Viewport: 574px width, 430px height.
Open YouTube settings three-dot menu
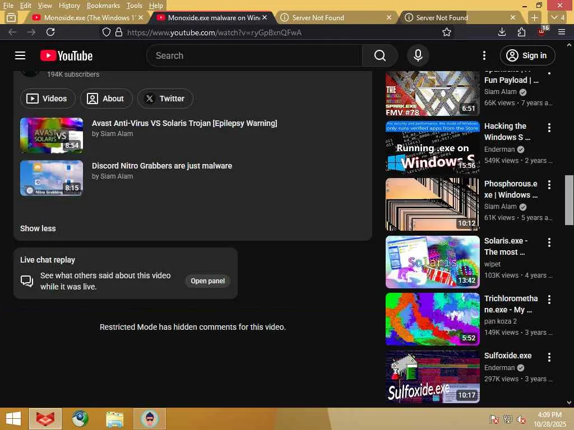tap(484, 55)
